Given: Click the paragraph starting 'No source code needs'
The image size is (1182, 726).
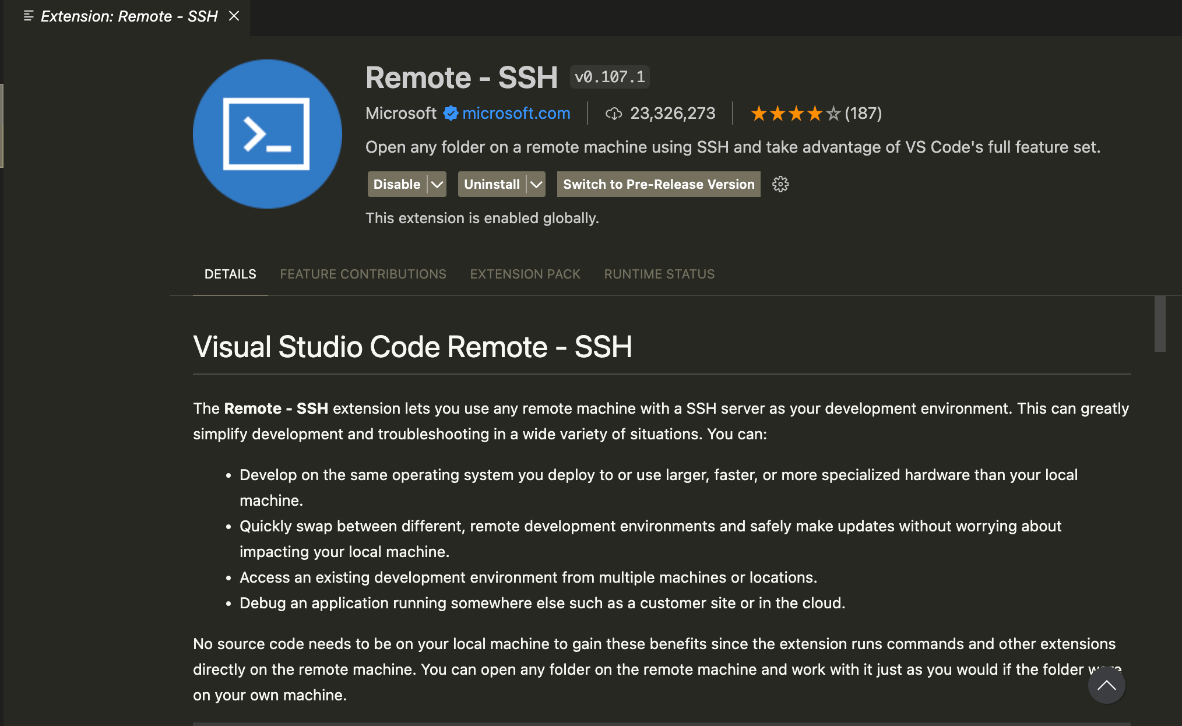Looking at the screenshot, I should [x=657, y=669].
